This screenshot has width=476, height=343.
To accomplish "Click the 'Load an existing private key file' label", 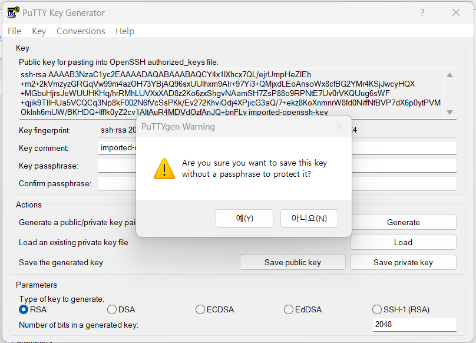I will [74, 242].
